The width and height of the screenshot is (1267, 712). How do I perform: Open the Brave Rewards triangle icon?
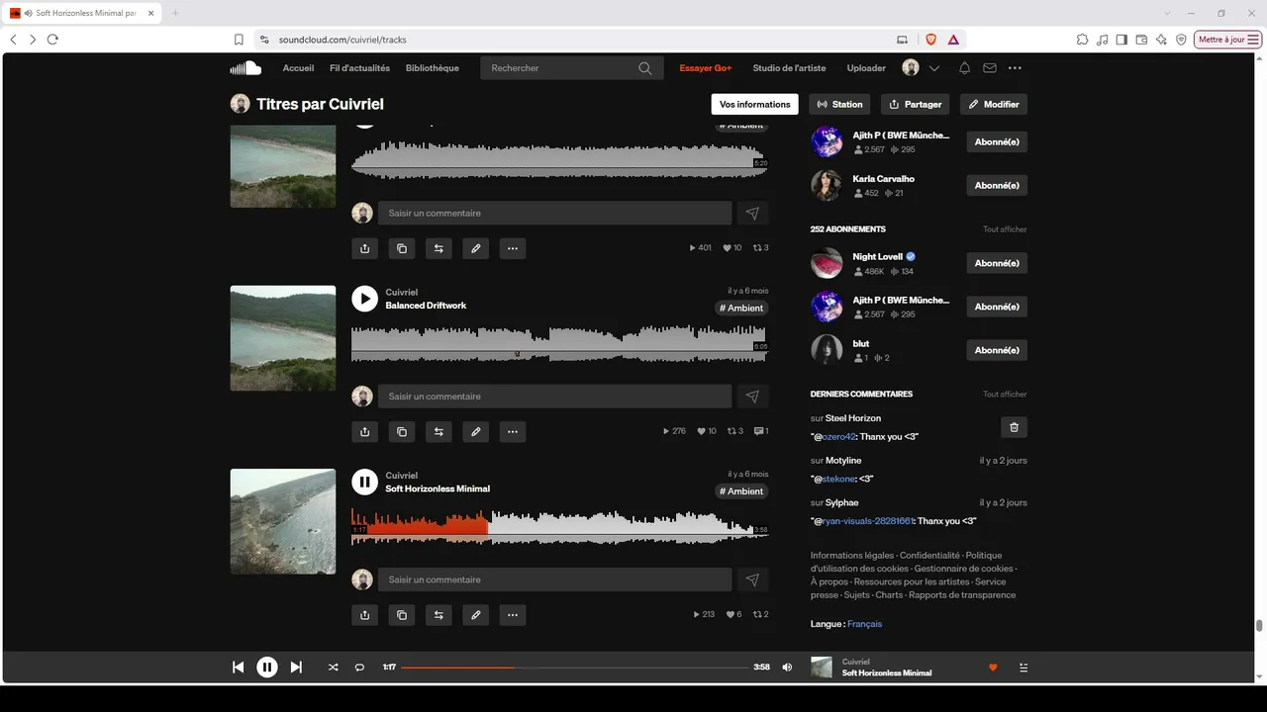click(953, 40)
